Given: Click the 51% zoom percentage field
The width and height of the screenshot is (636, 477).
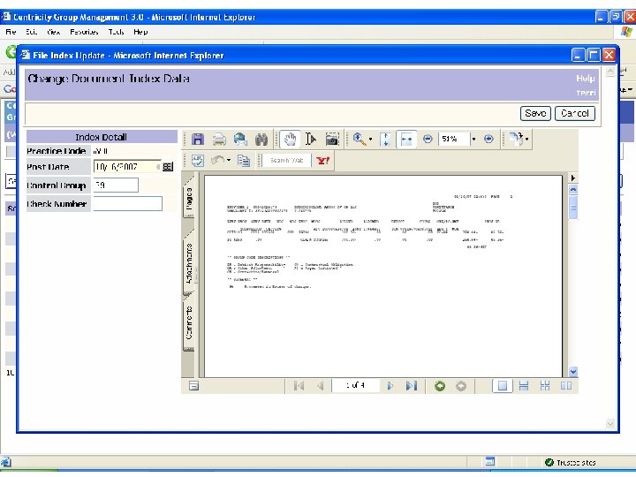Looking at the screenshot, I should coord(454,140).
